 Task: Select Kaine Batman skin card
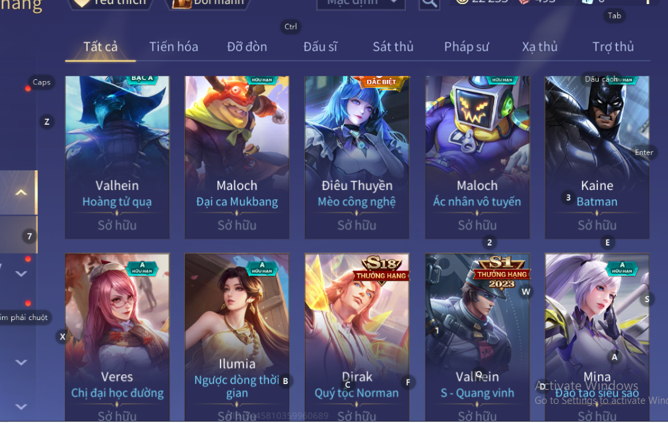point(597,157)
